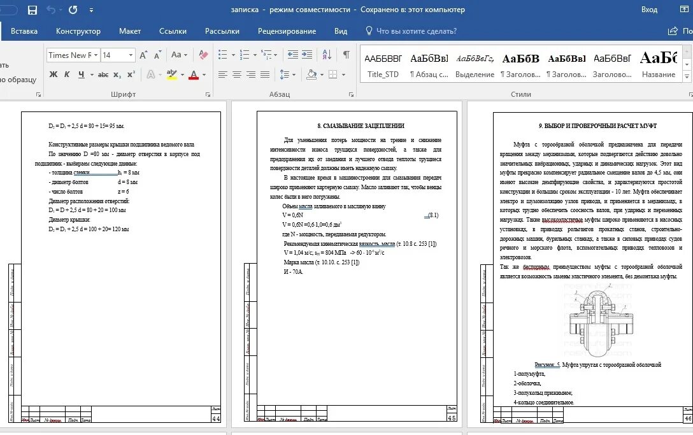
Task: Open the Абзац dialog launcher
Action: point(351,95)
